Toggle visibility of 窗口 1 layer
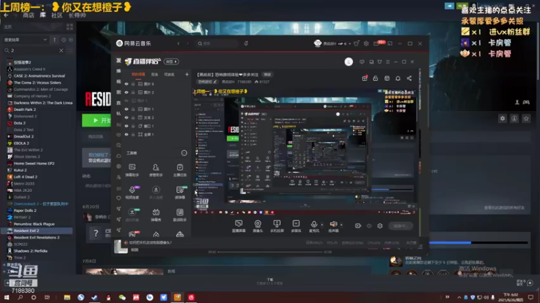This screenshot has width=540, height=303. tap(126, 126)
